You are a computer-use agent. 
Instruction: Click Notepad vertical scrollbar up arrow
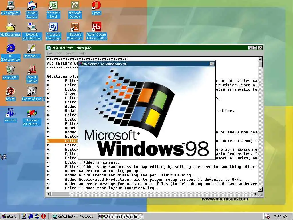pyautogui.click(x=260, y=59)
